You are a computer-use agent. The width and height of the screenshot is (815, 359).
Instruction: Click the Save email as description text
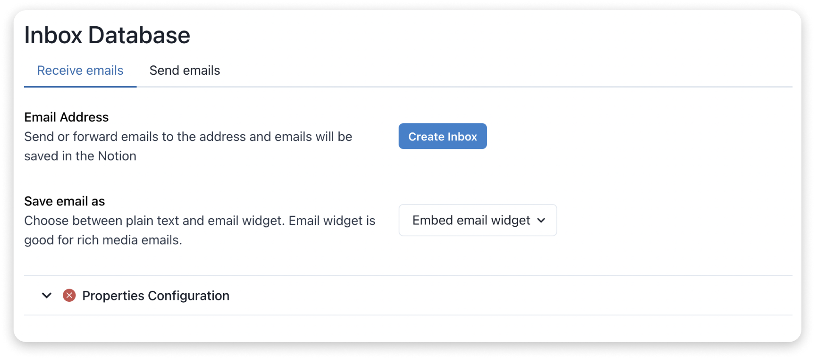pos(199,230)
